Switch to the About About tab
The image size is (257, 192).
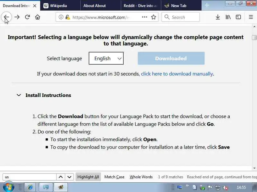(101, 6)
